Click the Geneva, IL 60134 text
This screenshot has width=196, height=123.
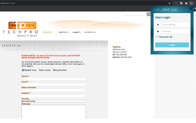(119, 52)
